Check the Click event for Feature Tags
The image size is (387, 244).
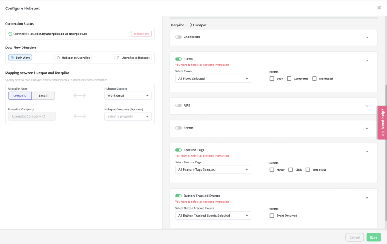click(291, 169)
